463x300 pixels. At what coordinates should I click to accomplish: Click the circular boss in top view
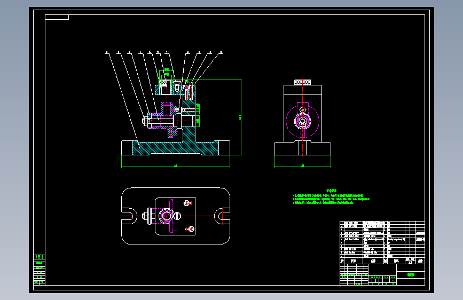166,216
